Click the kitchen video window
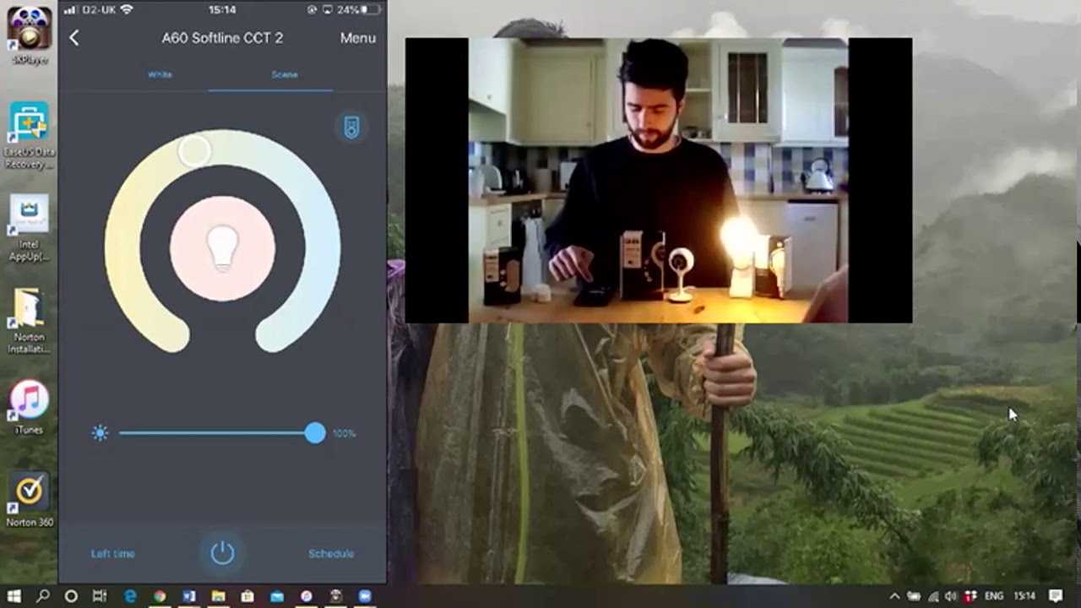Image resolution: width=1081 pixels, height=608 pixels. [659, 180]
